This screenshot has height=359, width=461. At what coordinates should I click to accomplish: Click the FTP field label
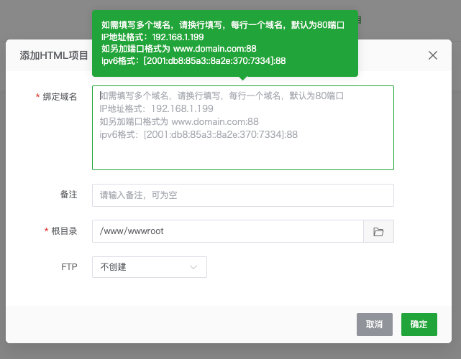[69, 266]
